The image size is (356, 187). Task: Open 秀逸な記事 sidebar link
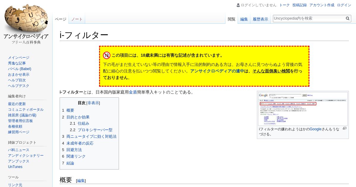click(17, 63)
